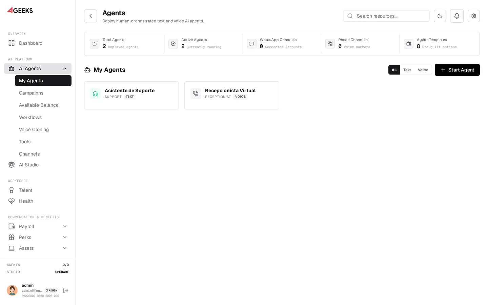Click the Active Agents checkmark icon
This screenshot has width=488, height=305.
(173, 44)
